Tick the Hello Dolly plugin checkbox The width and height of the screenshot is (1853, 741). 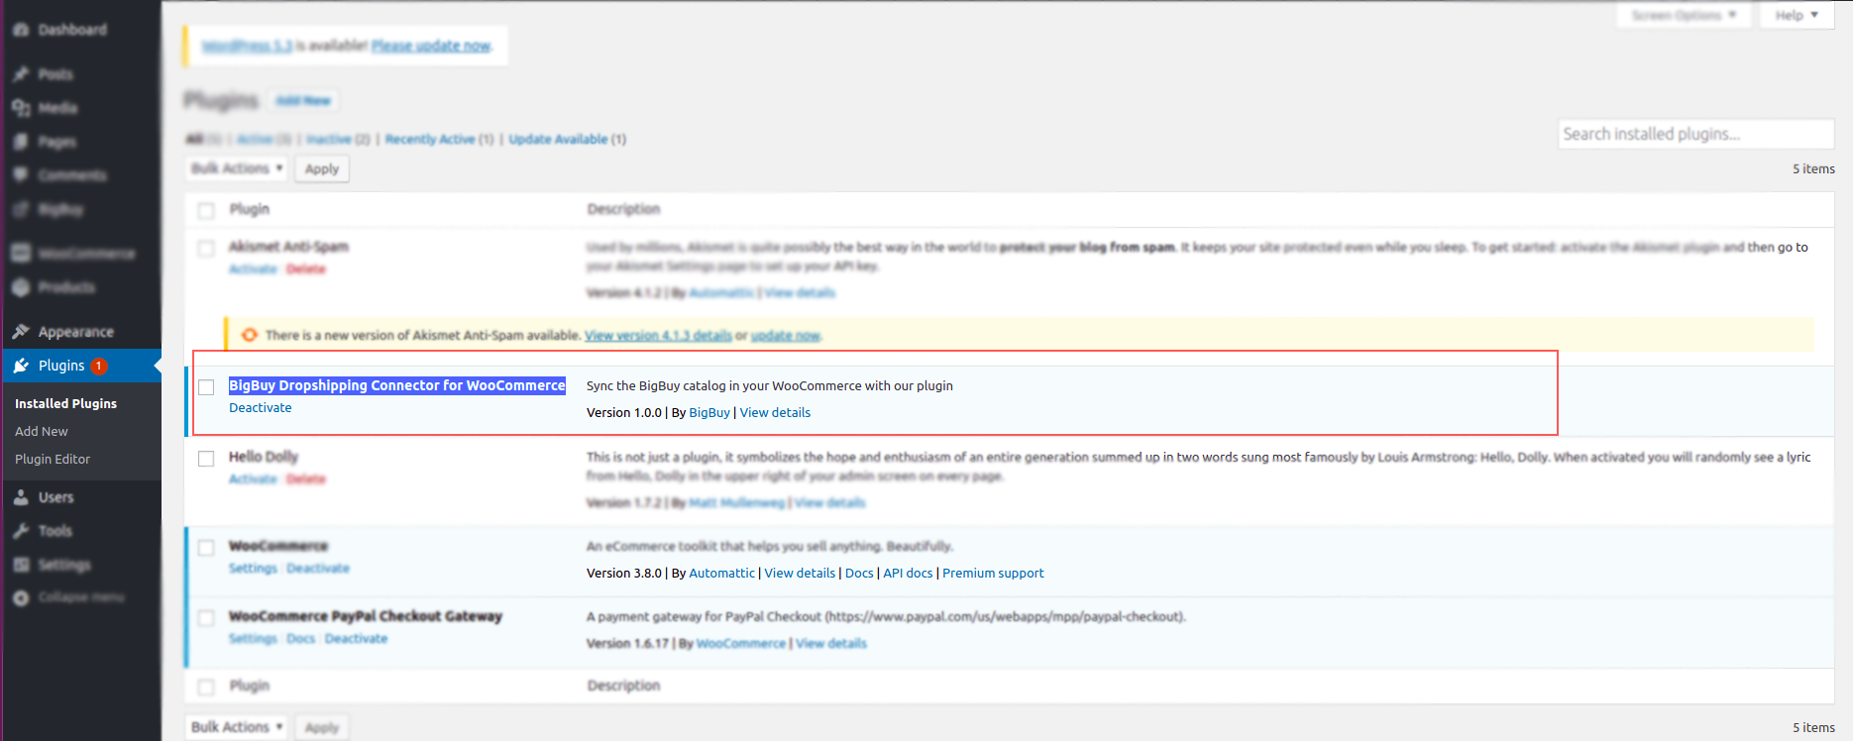pos(206,459)
